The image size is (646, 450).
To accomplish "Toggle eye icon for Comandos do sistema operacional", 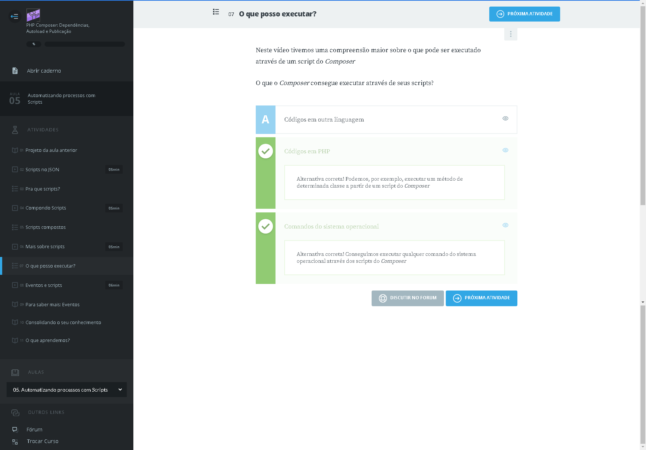I will coord(505,225).
